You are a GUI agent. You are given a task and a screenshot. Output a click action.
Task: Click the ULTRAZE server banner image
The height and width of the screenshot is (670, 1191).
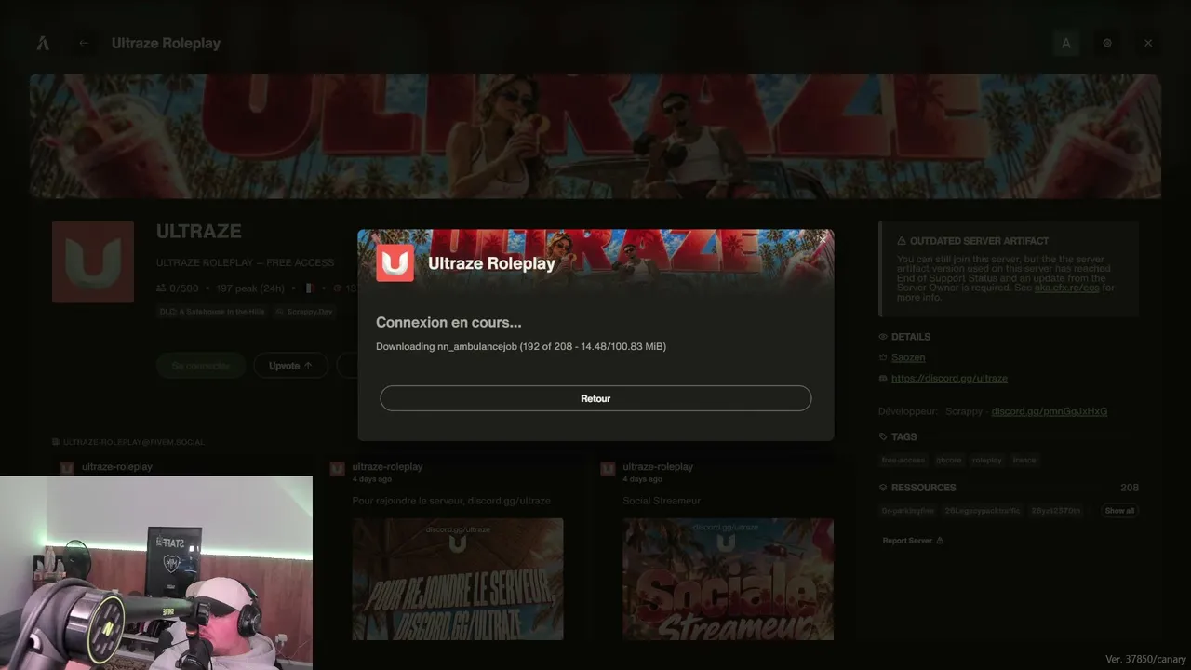(595, 136)
